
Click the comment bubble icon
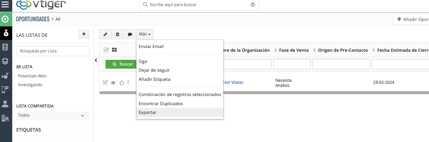pos(130,34)
